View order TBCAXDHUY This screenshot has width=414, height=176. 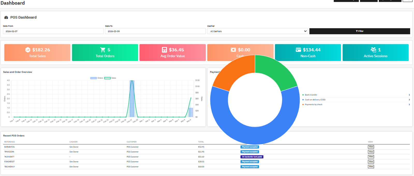coord(371,166)
